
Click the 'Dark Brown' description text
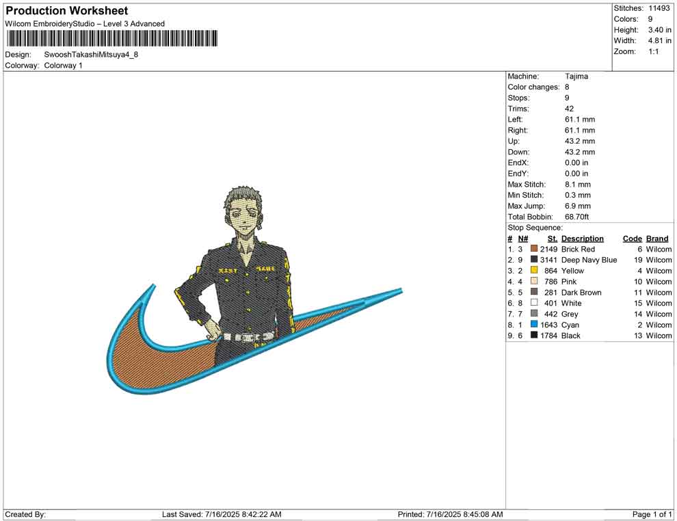click(x=581, y=292)
